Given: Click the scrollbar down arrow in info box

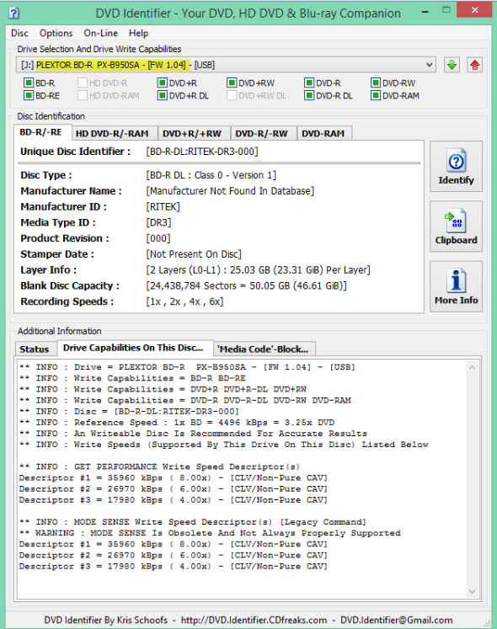Looking at the screenshot, I should (472, 592).
